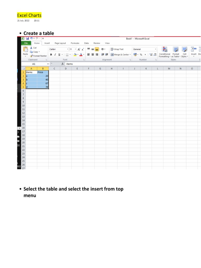Toggle italic formatting

coord(55,55)
